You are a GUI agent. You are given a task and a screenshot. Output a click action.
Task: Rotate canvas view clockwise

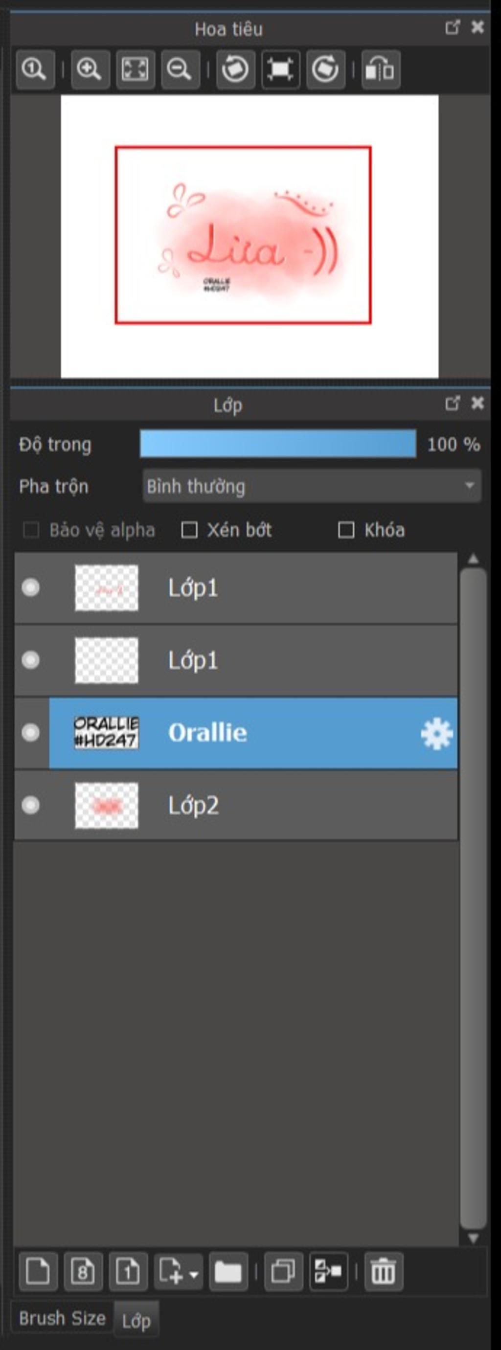[x=325, y=69]
